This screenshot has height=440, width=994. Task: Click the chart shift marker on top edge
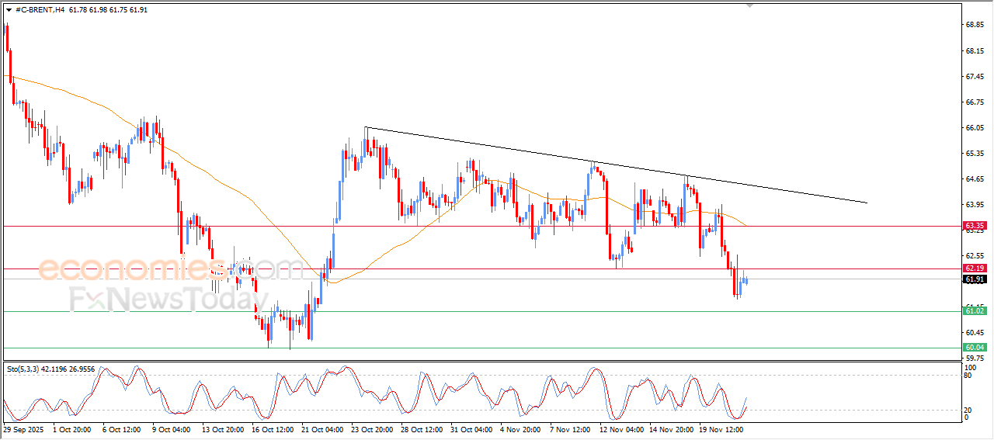(749, 5)
